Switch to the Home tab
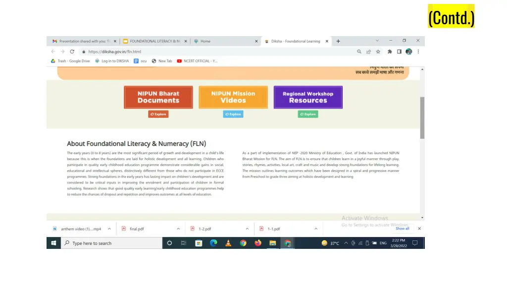The width and height of the screenshot is (507, 285). [x=225, y=42]
